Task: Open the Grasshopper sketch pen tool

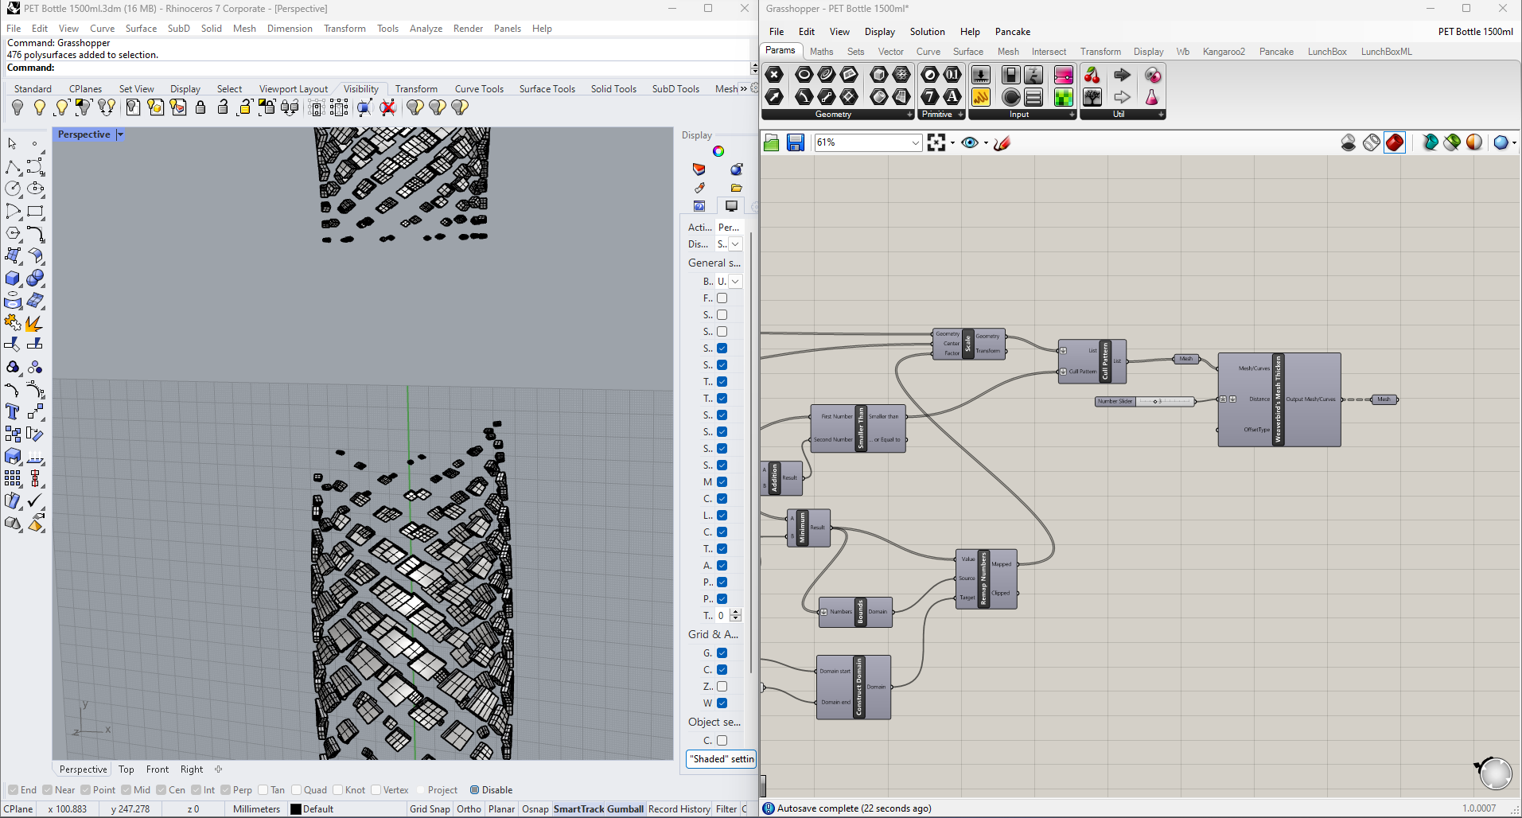Action: coord(1002,142)
